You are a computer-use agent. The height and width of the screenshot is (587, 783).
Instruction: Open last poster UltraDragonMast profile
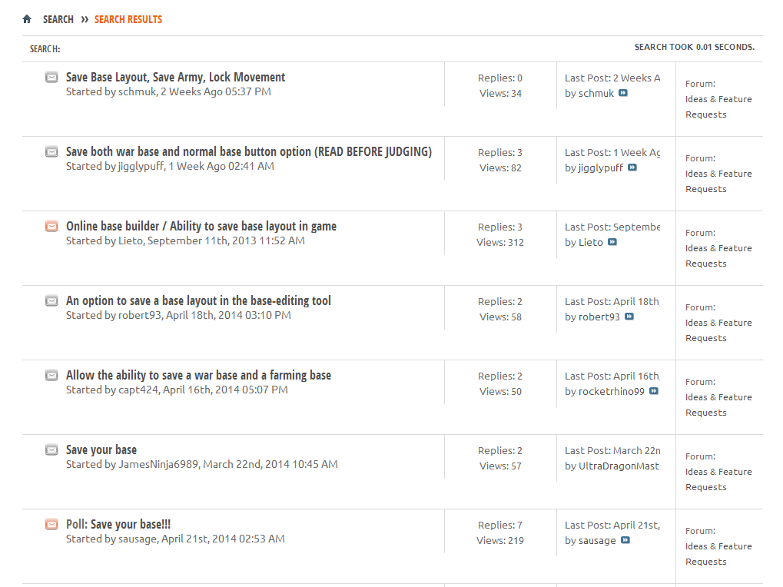click(x=619, y=466)
